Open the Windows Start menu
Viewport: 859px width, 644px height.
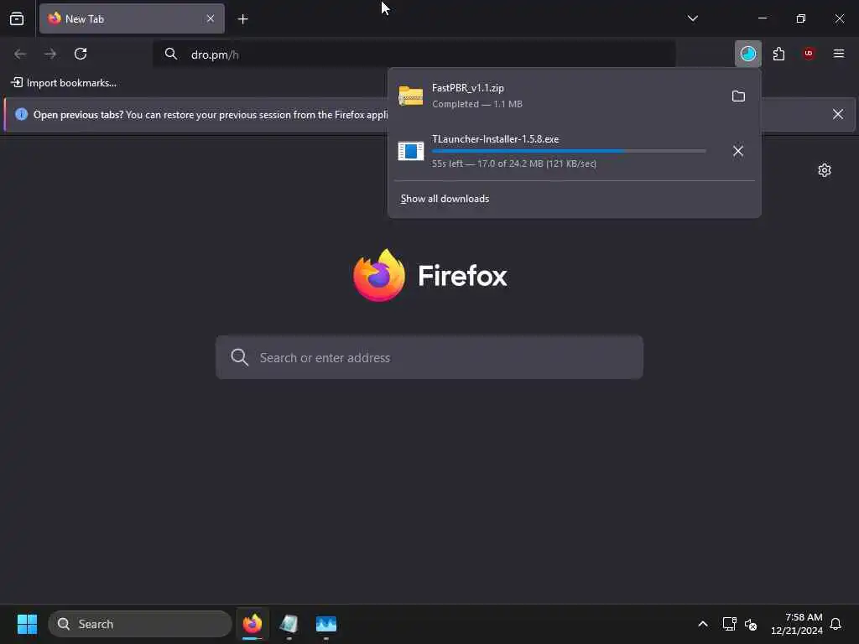pyautogui.click(x=27, y=624)
